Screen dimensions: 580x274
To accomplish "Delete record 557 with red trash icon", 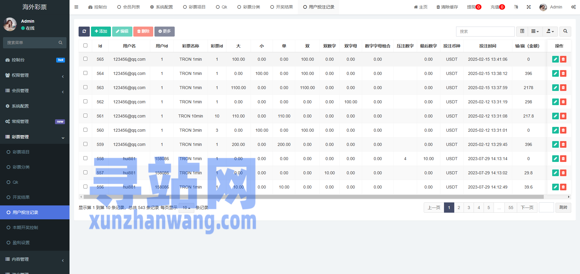I will point(563,173).
